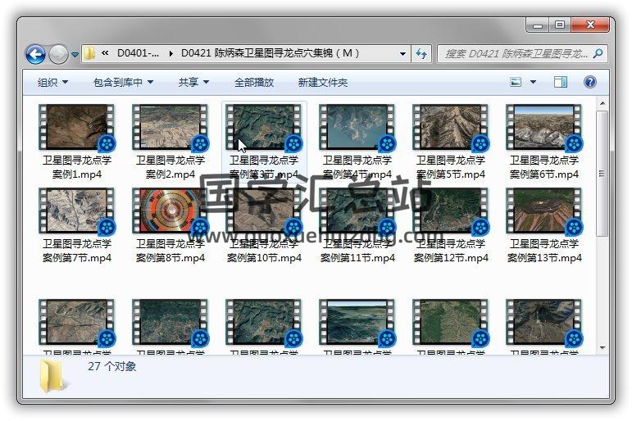This screenshot has height=421, width=632.
Task: Click the Back navigation arrow button
Action: pos(35,55)
